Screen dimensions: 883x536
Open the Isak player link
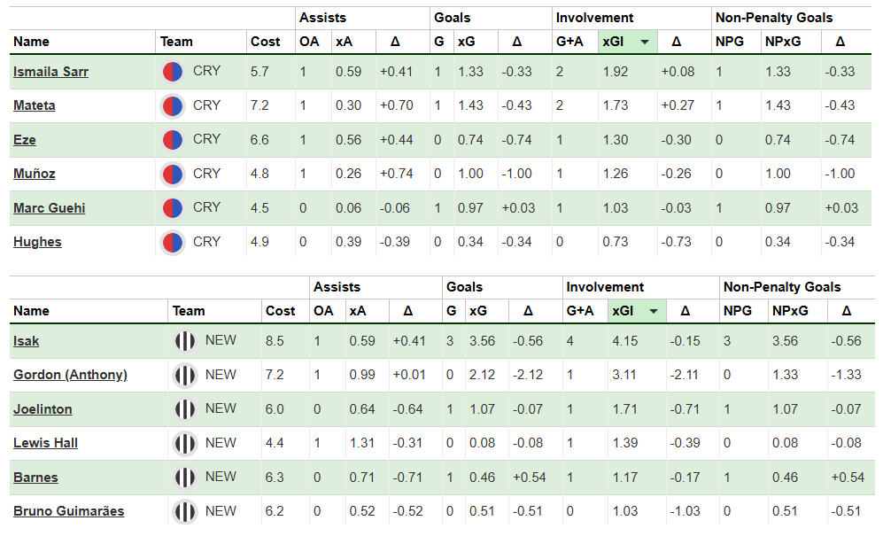[x=27, y=341]
